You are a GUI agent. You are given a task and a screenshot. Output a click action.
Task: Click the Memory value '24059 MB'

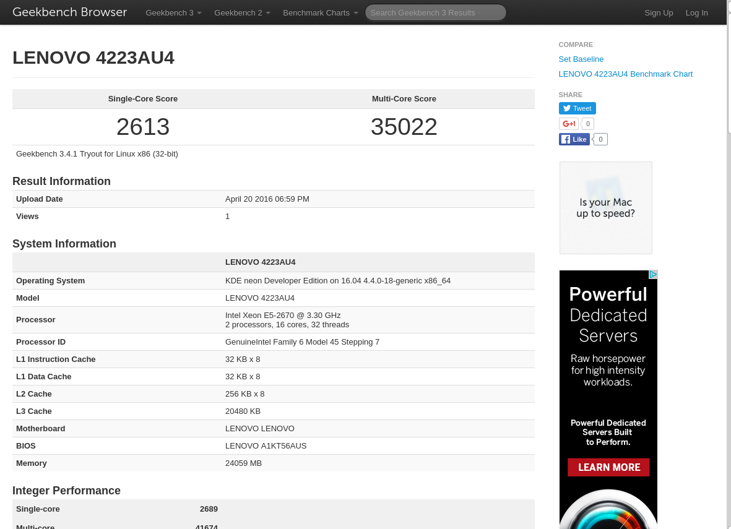243,463
